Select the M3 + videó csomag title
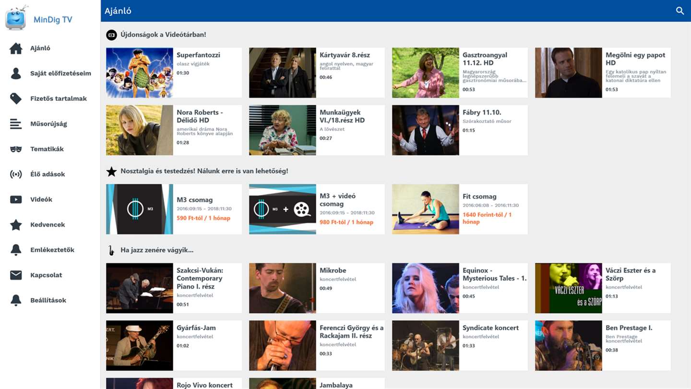 coord(338,200)
